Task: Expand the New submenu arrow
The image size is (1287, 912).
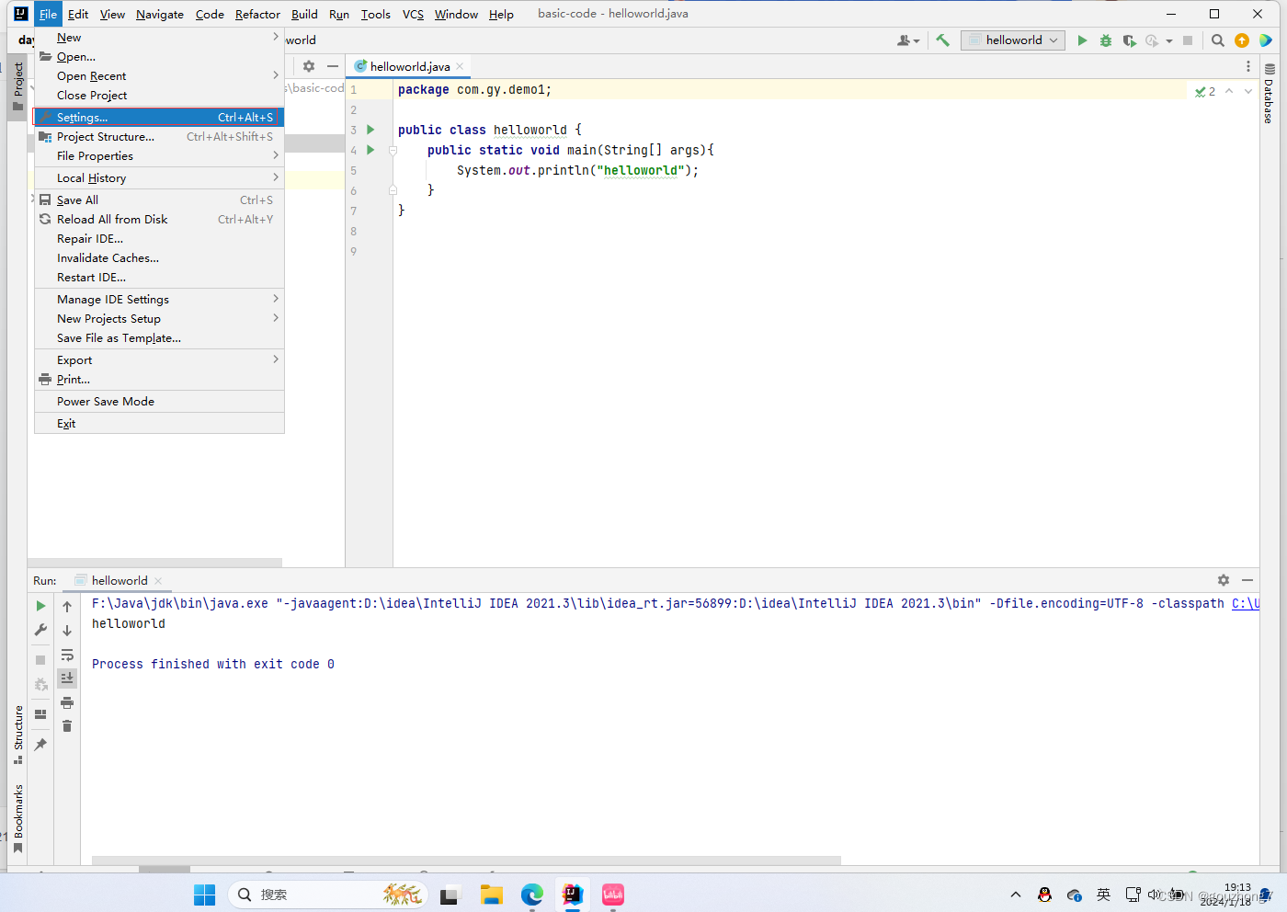Action: (x=276, y=37)
